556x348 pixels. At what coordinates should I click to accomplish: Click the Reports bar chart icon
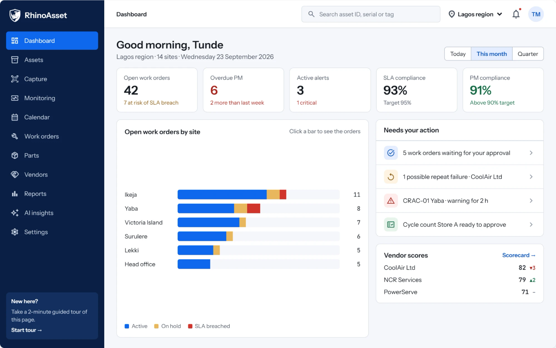(x=15, y=194)
